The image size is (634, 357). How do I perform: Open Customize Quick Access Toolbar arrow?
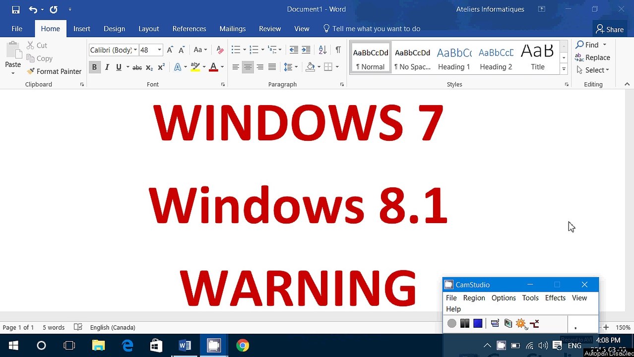(69, 9)
